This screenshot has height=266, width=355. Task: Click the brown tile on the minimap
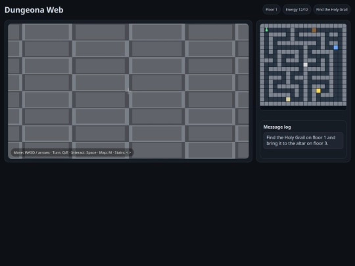tap(314, 30)
